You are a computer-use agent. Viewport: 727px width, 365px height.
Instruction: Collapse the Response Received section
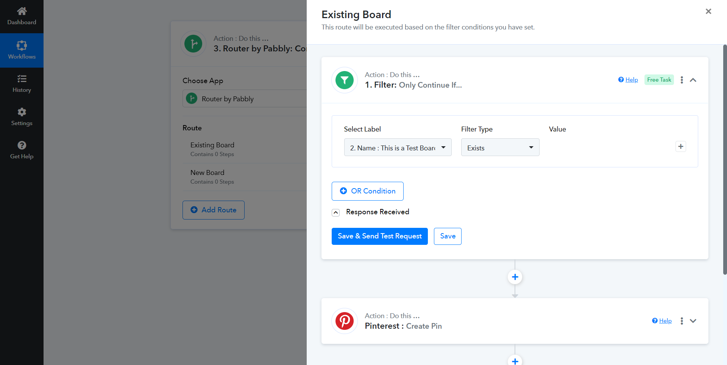coord(336,212)
